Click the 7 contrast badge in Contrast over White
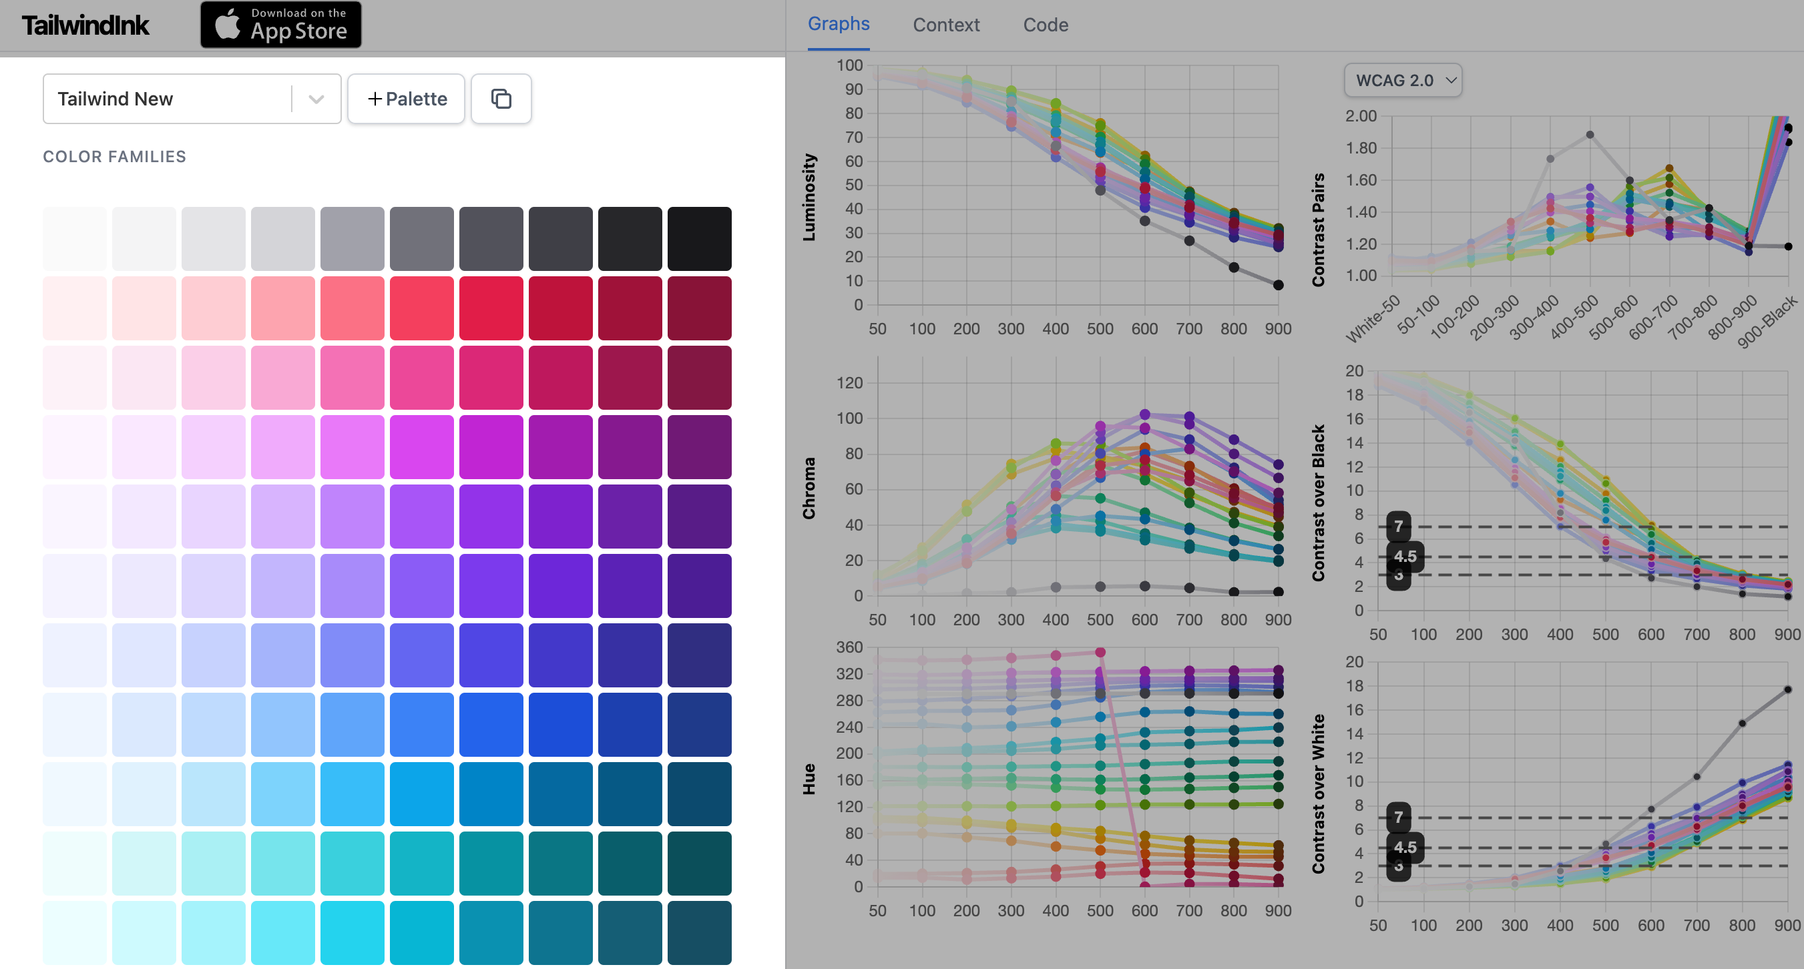The image size is (1804, 969). (x=1398, y=816)
